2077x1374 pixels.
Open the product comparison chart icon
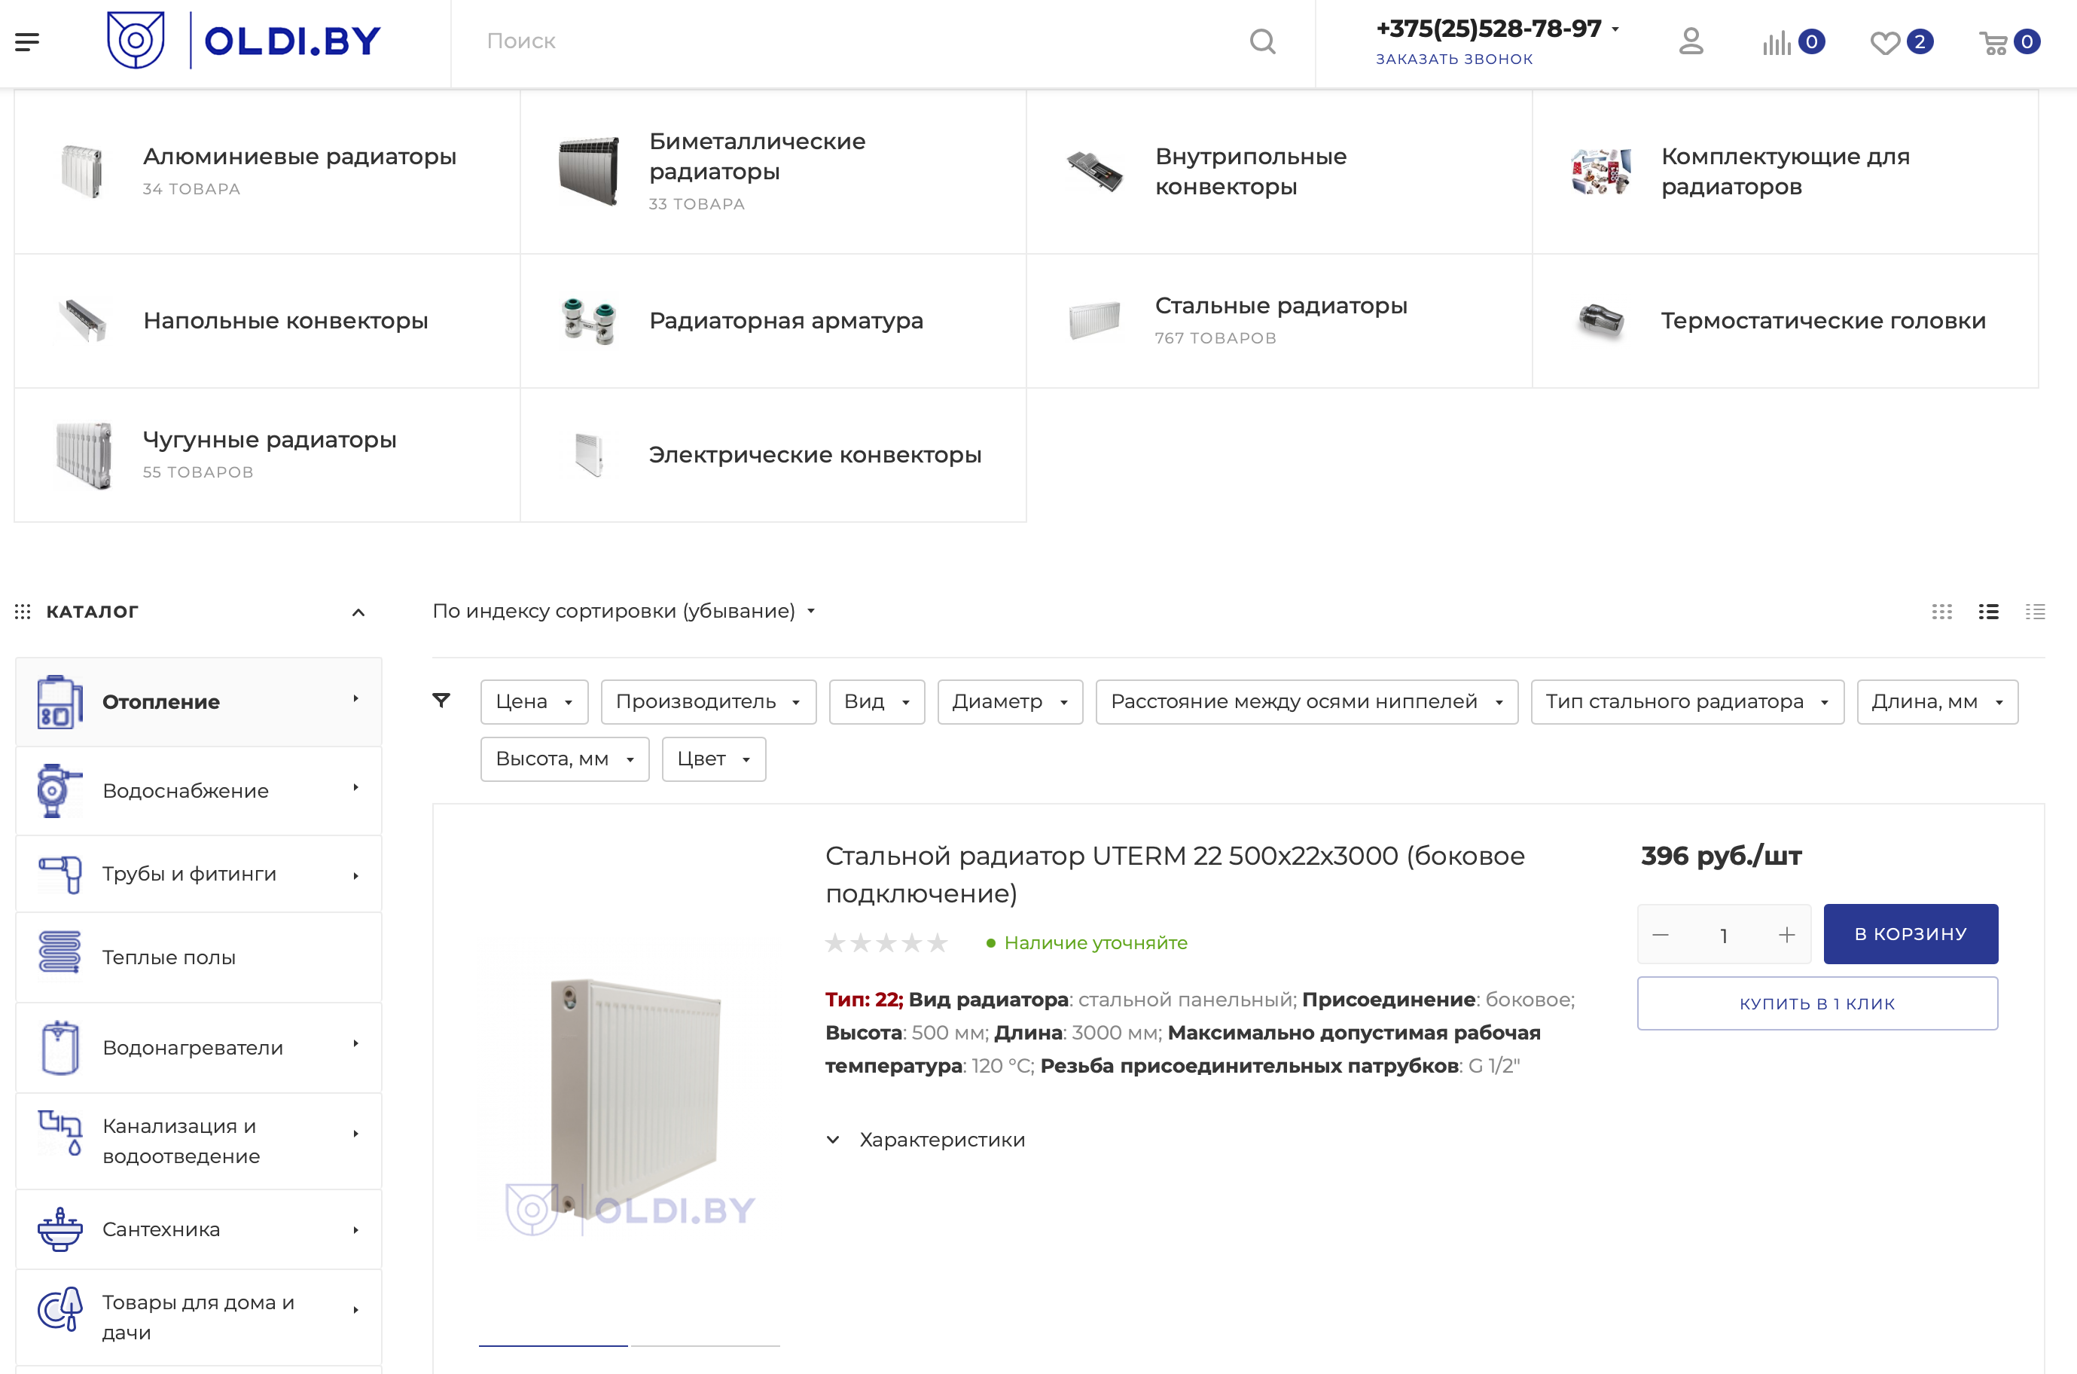click(1777, 42)
